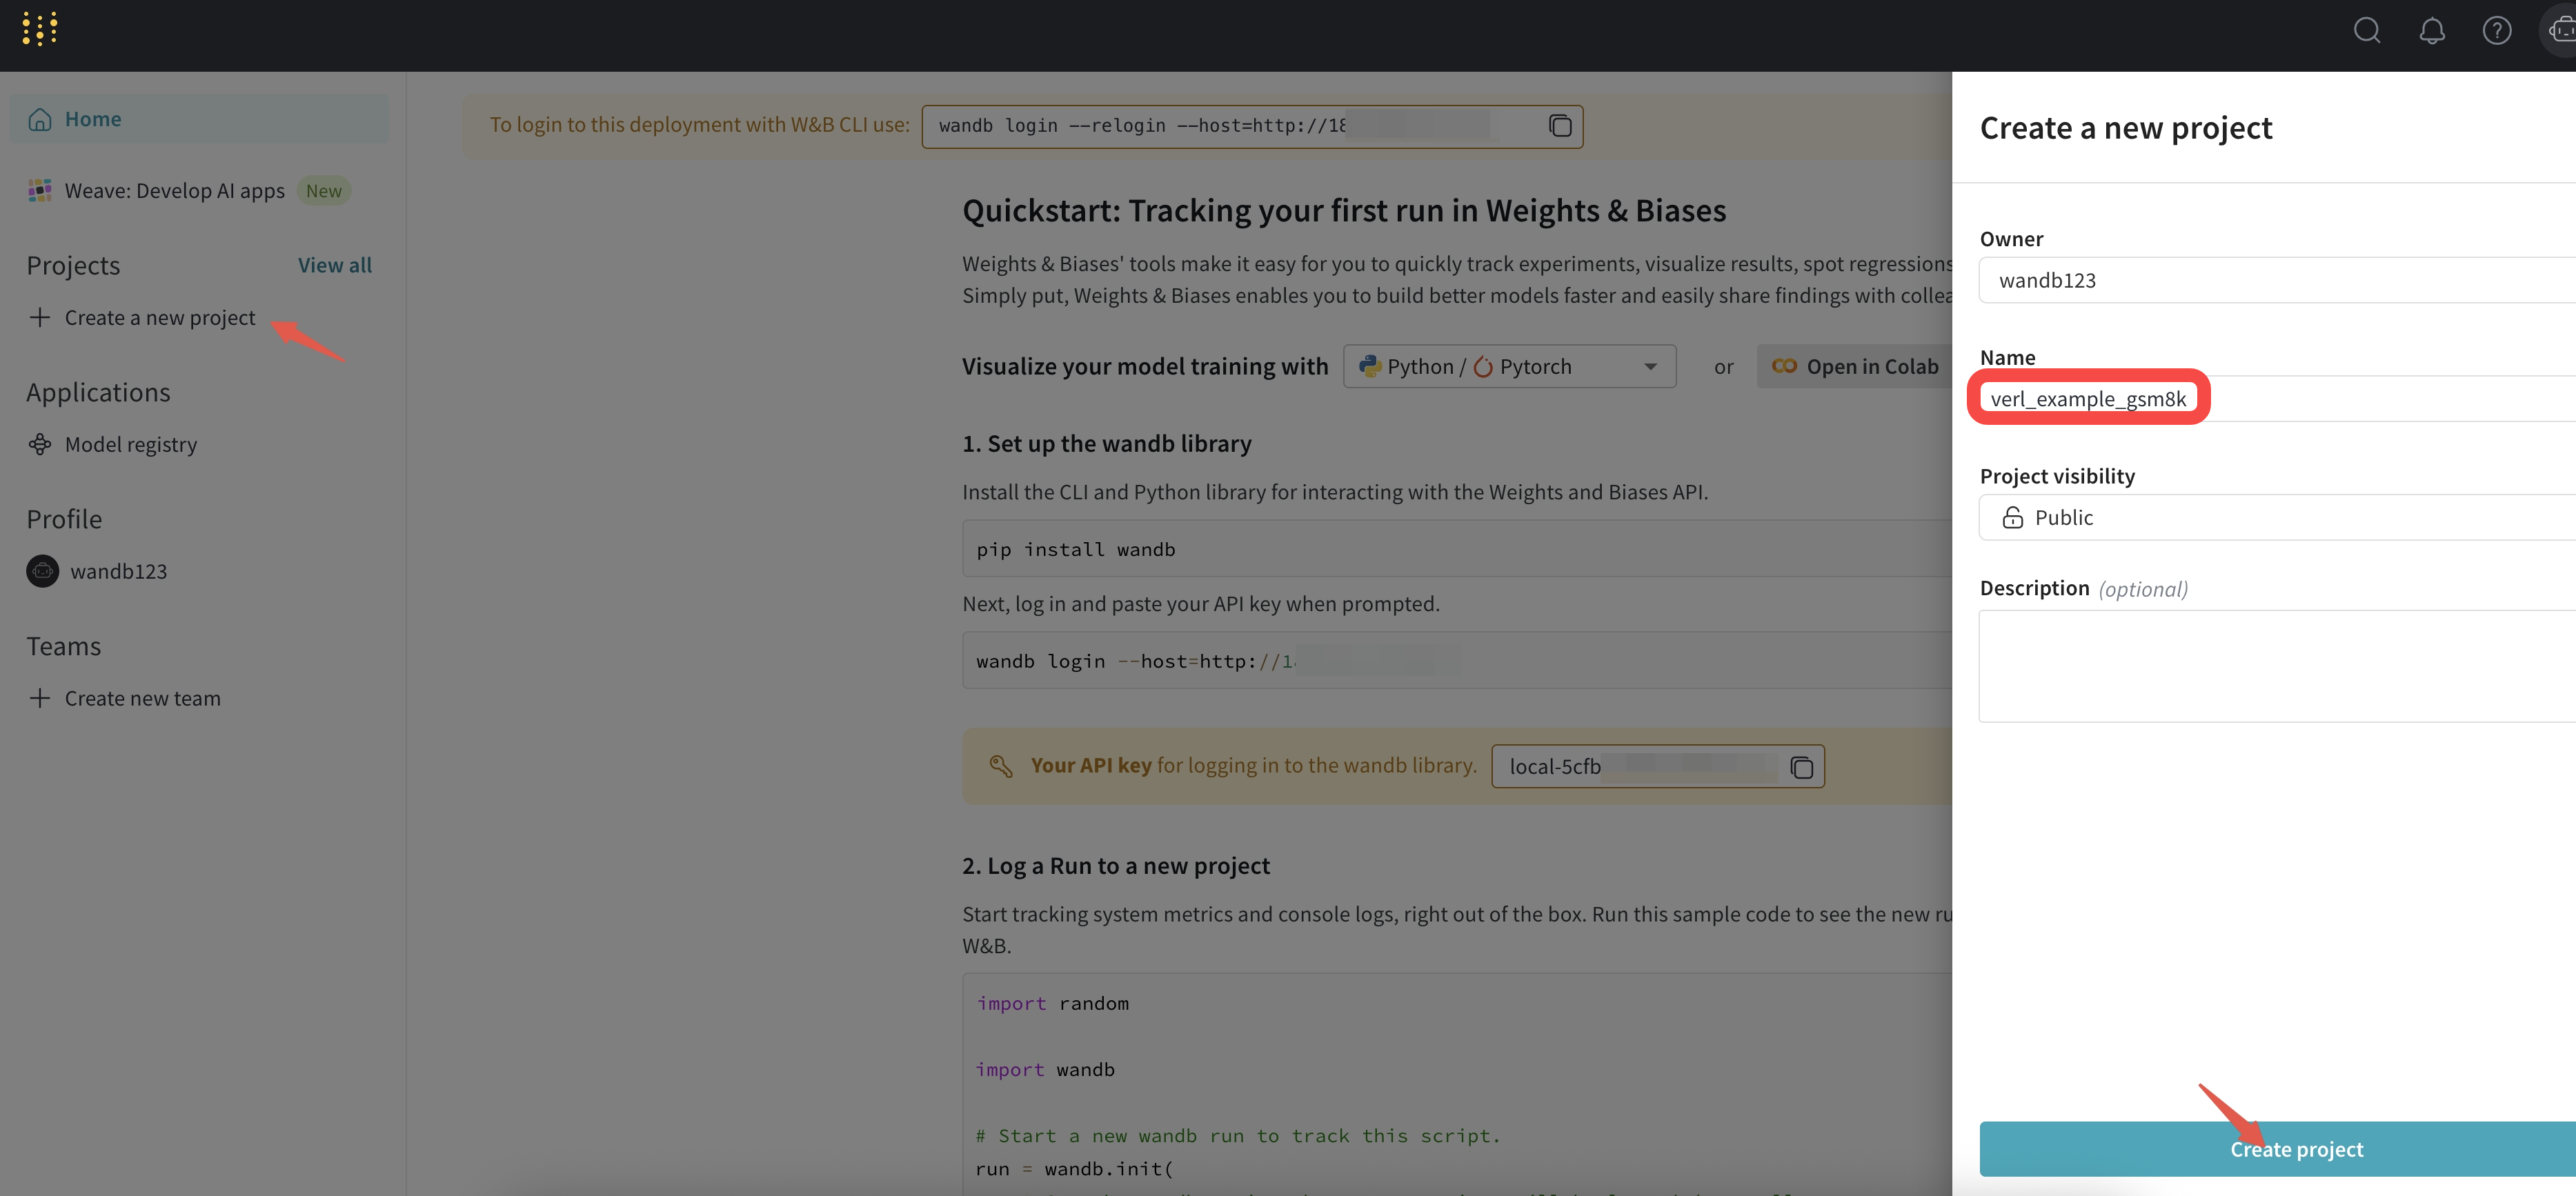2576x1196 pixels.
Task: Click the Projects section heading
Action: click(x=73, y=265)
